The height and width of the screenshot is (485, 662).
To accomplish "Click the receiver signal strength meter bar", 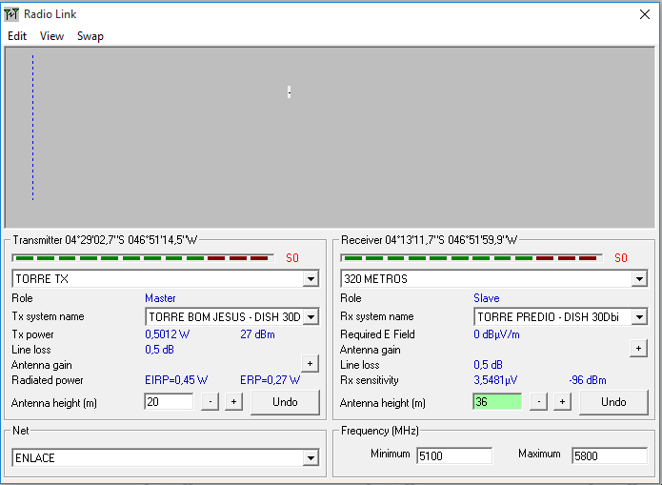I will 471,258.
